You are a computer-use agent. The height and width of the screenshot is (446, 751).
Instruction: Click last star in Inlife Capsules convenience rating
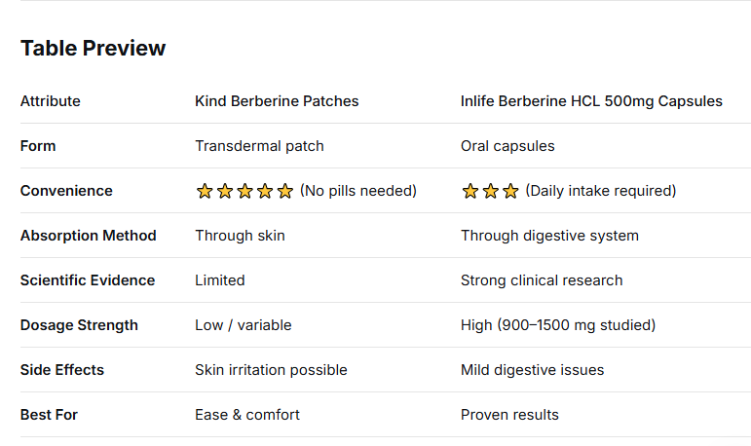click(510, 192)
